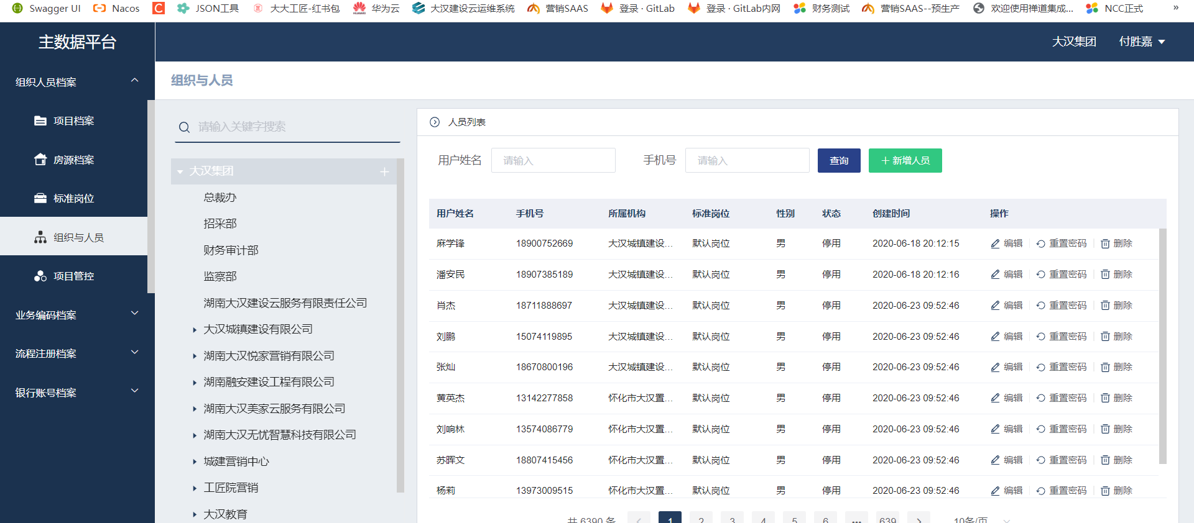Open the Swagger UI bookmark
1194x523 pixels.
[47, 8]
